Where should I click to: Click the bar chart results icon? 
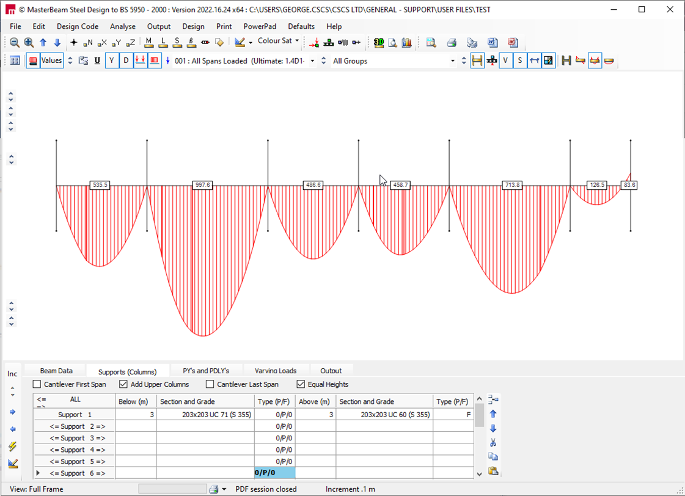[x=407, y=42]
